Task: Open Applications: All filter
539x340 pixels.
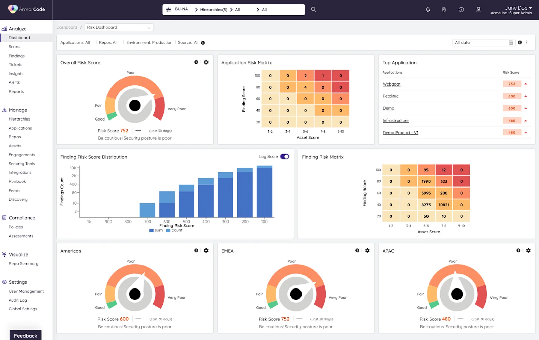Action: pyautogui.click(x=75, y=43)
